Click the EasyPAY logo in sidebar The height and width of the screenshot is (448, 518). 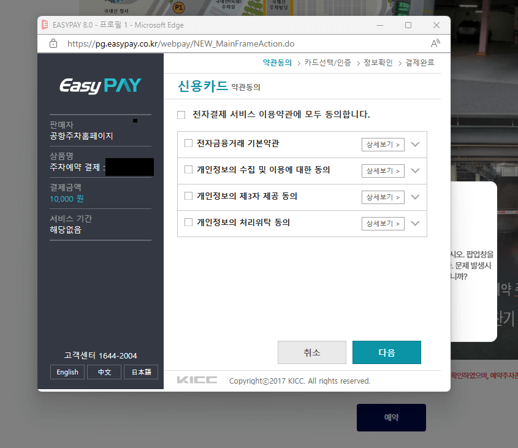[101, 86]
